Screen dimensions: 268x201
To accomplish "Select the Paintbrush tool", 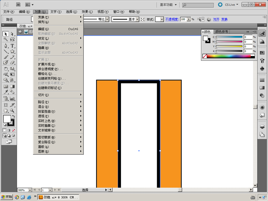I will 6,57.
